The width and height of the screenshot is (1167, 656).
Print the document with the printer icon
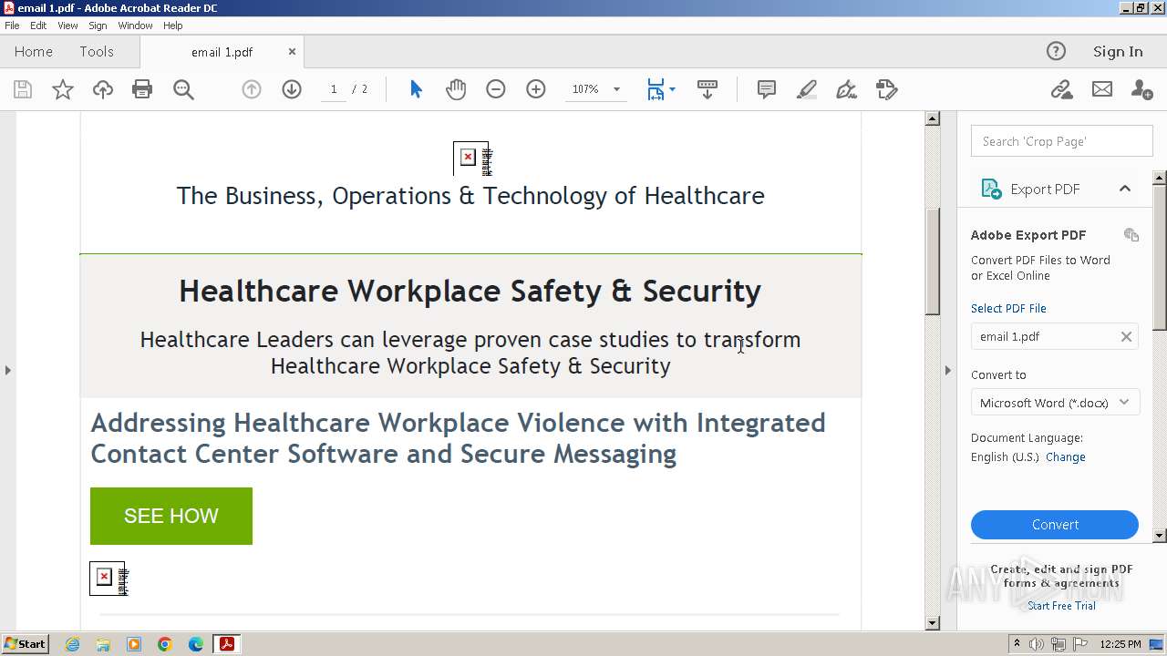pyautogui.click(x=142, y=89)
